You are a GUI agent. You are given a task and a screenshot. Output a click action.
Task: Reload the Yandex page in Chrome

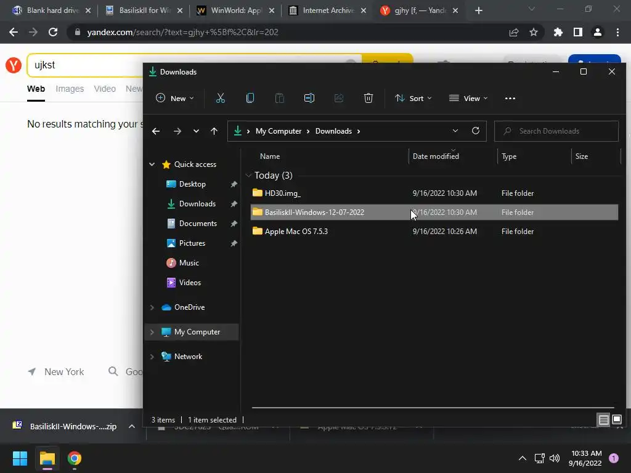pos(53,32)
